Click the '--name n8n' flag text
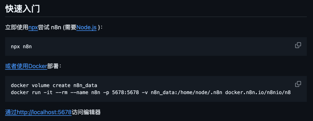This screenshot has width=313, height=121. (85, 92)
